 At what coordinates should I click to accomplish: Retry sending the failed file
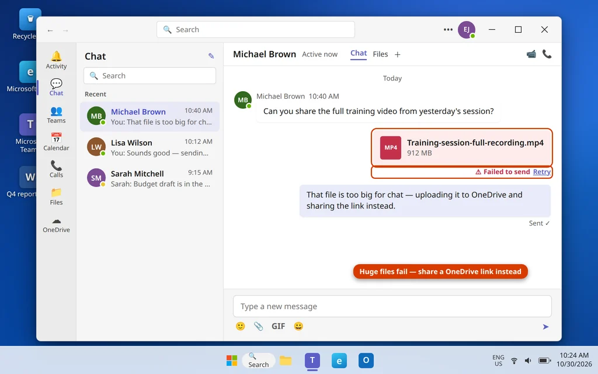tap(541, 172)
